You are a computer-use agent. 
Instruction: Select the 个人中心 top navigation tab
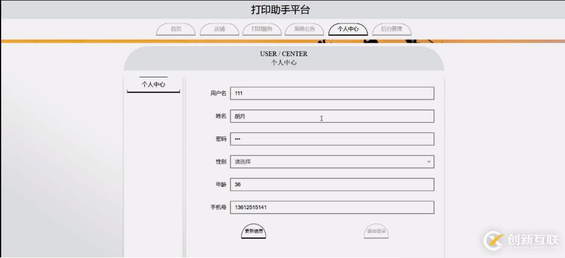(348, 30)
